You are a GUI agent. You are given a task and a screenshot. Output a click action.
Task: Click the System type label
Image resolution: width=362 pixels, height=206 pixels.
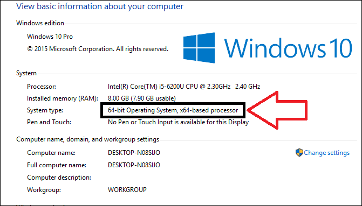(x=45, y=110)
